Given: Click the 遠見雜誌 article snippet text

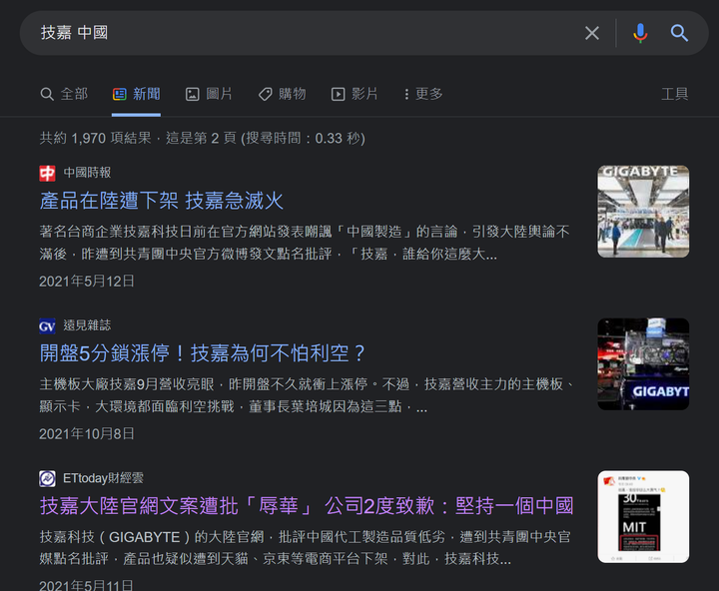Looking at the screenshot, I should [x=306, y=395].
